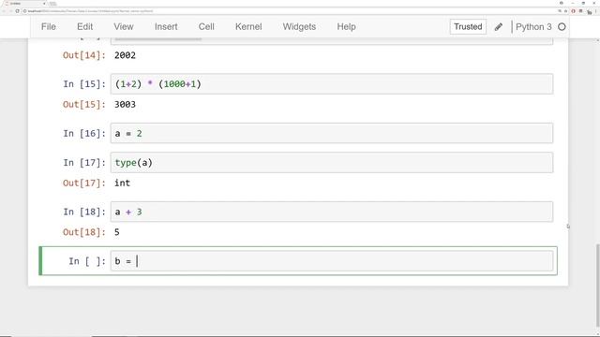Open the Kernel menu
The height and width of the screenshot is (337, 600).
pos(248,27)
